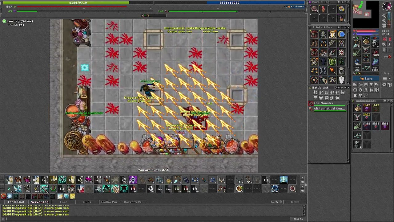Collapse the Imbuements panel

388,101
